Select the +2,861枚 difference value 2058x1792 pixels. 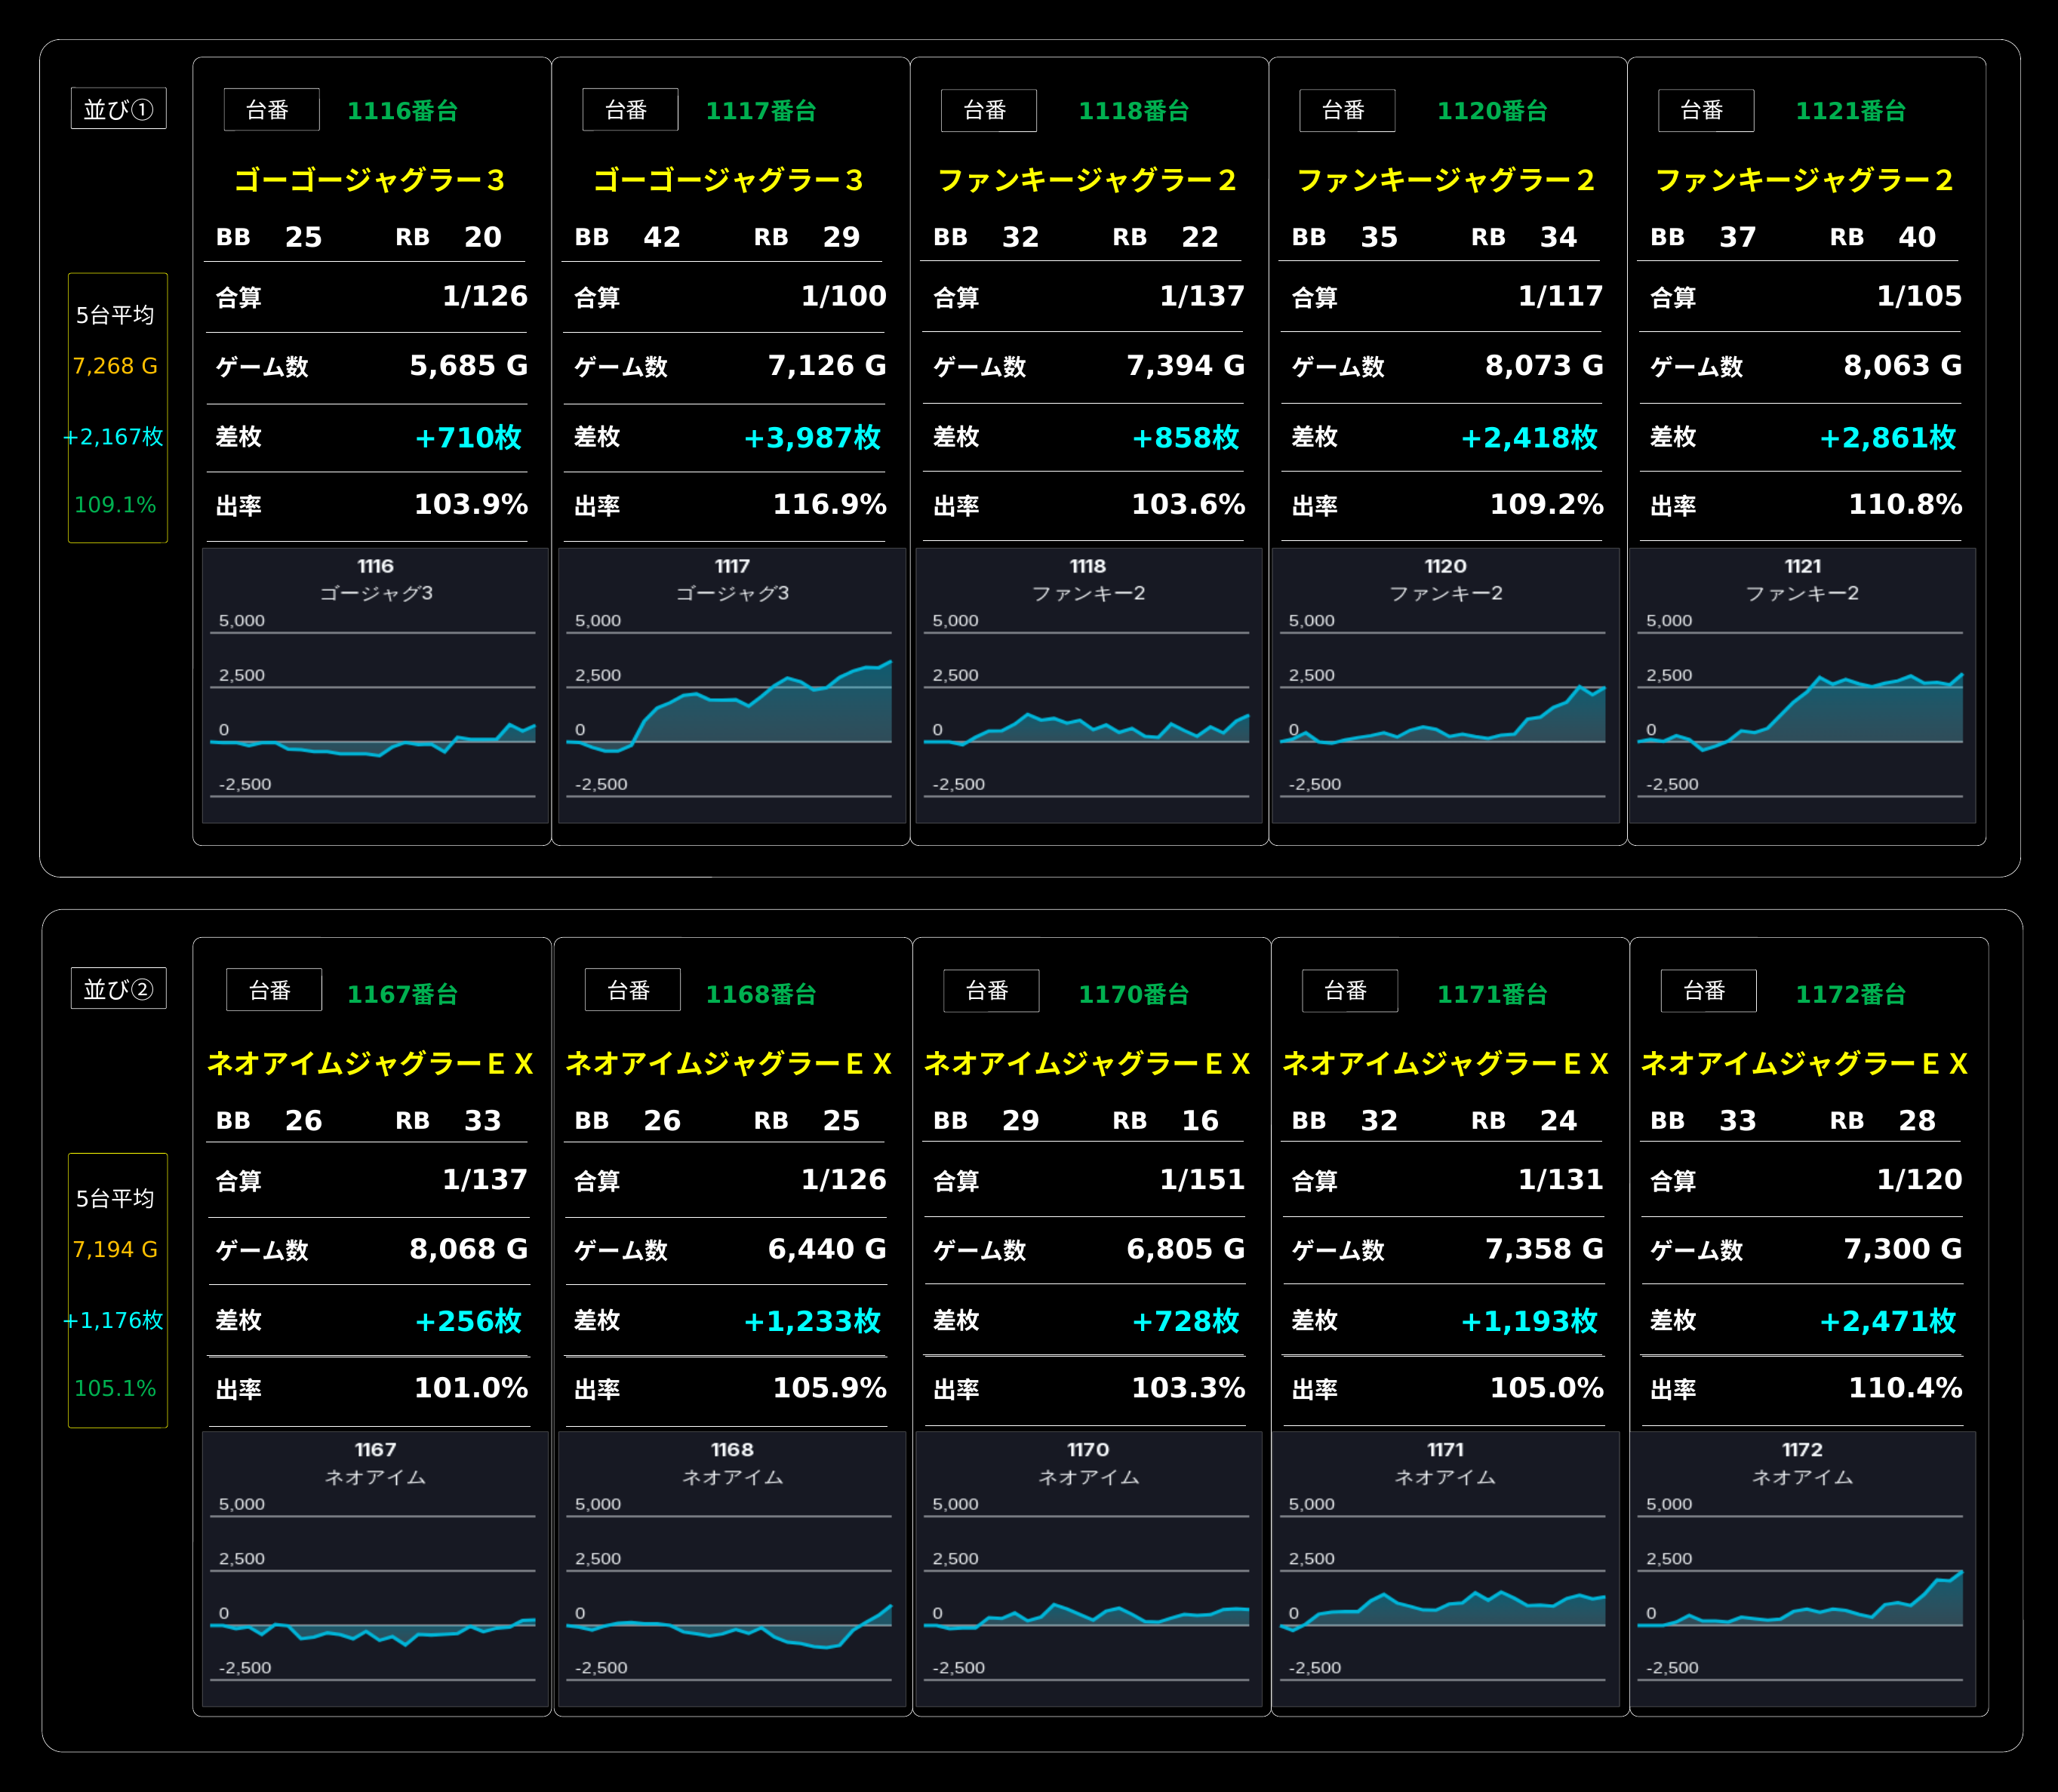click(x=1887, y=437)
